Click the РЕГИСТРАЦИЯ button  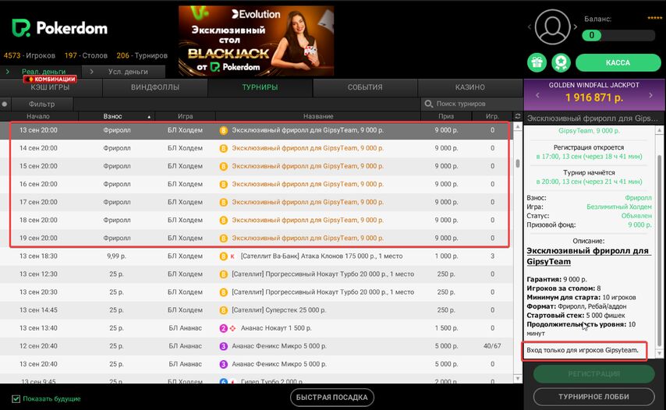[593, 374]
